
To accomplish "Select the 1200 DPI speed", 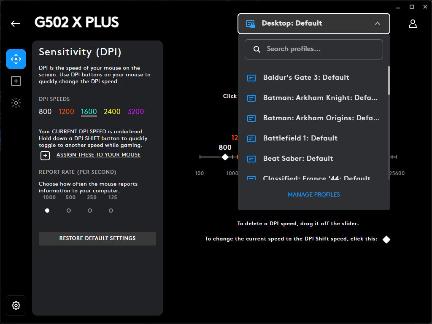I will pos(66,111).
